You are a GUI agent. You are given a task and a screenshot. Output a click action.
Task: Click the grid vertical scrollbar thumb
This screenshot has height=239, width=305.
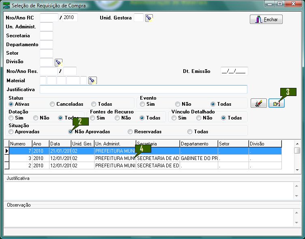[x=297, y=151]
